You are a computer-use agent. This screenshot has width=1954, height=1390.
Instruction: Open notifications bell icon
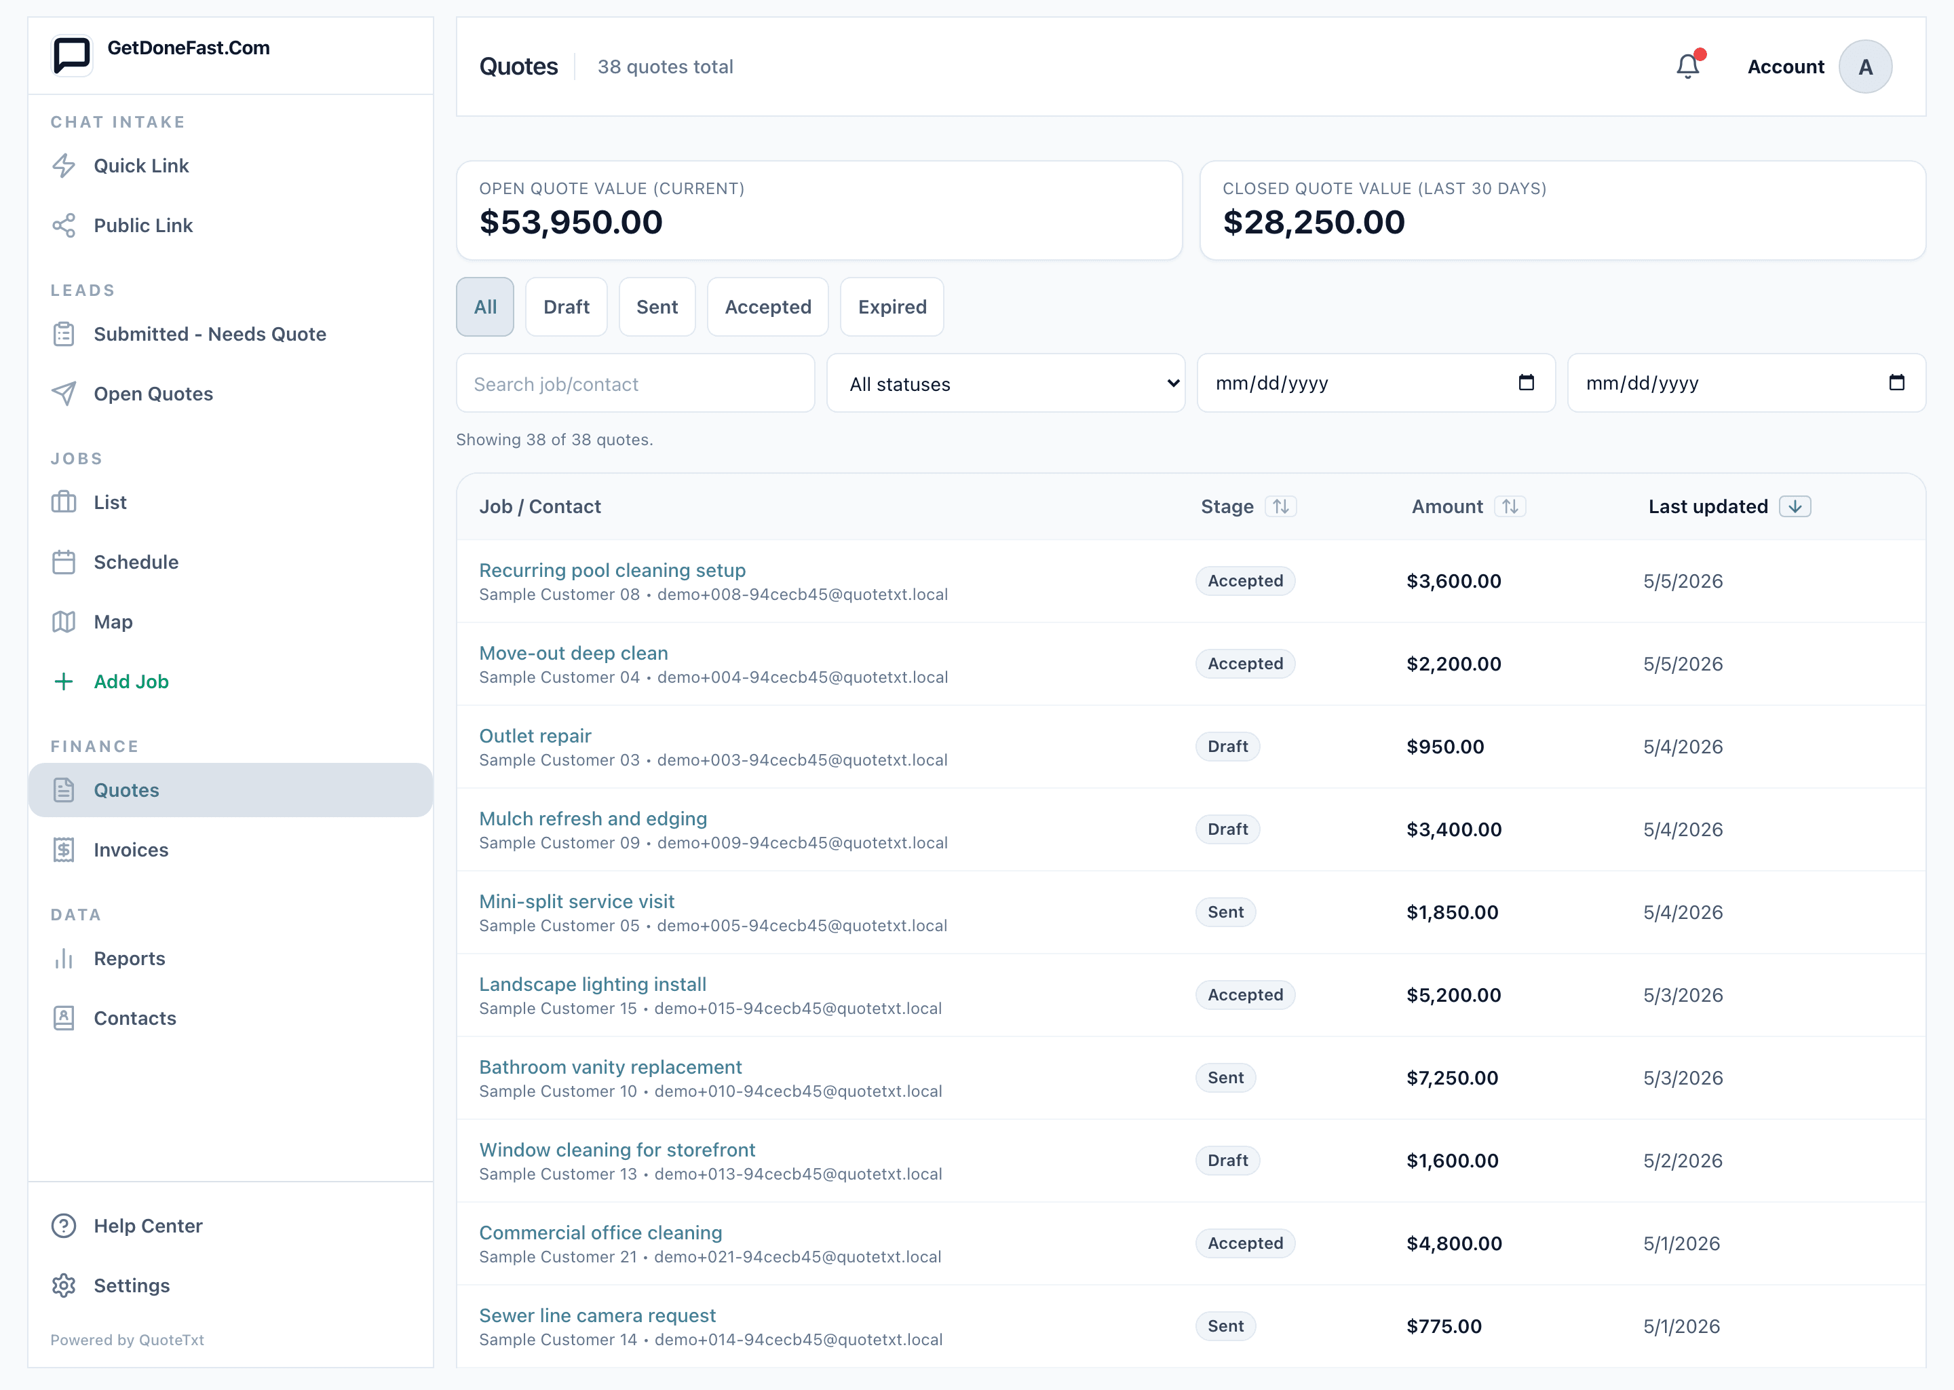point(1688,66)
